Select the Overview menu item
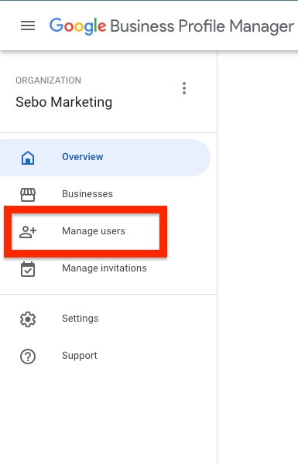The height and width of the screenshot is (464, 298). point(104,158)
